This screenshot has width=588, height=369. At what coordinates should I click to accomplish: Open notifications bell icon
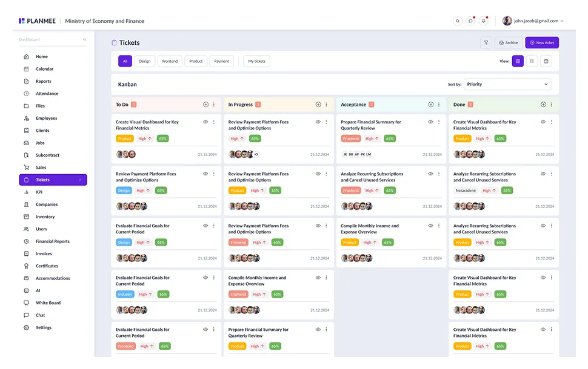tap(483, 21)
